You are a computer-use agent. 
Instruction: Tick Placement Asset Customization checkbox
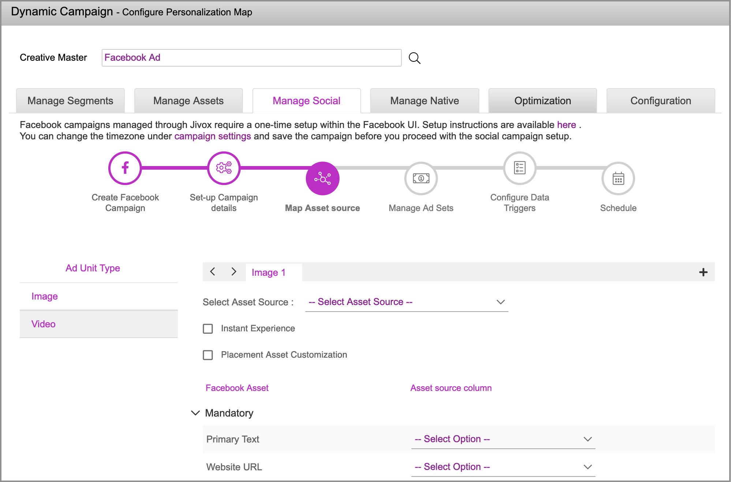[x=208, y=355]
